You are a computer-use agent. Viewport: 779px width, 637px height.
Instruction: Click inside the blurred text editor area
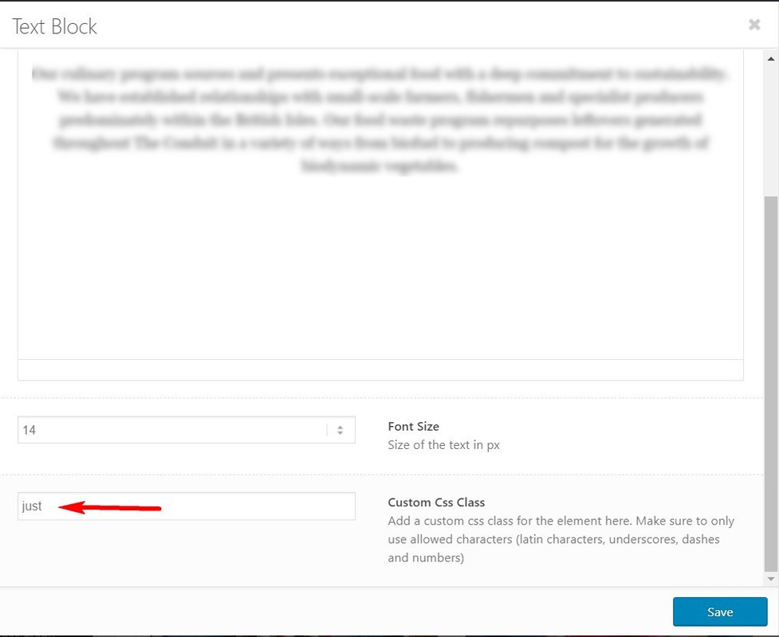(x=380, y=205)
